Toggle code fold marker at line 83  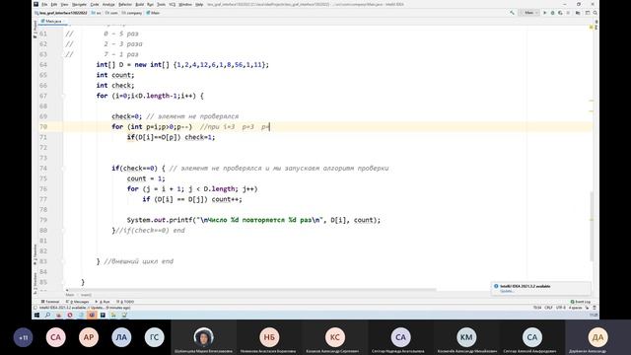click(x=63, y=261)
